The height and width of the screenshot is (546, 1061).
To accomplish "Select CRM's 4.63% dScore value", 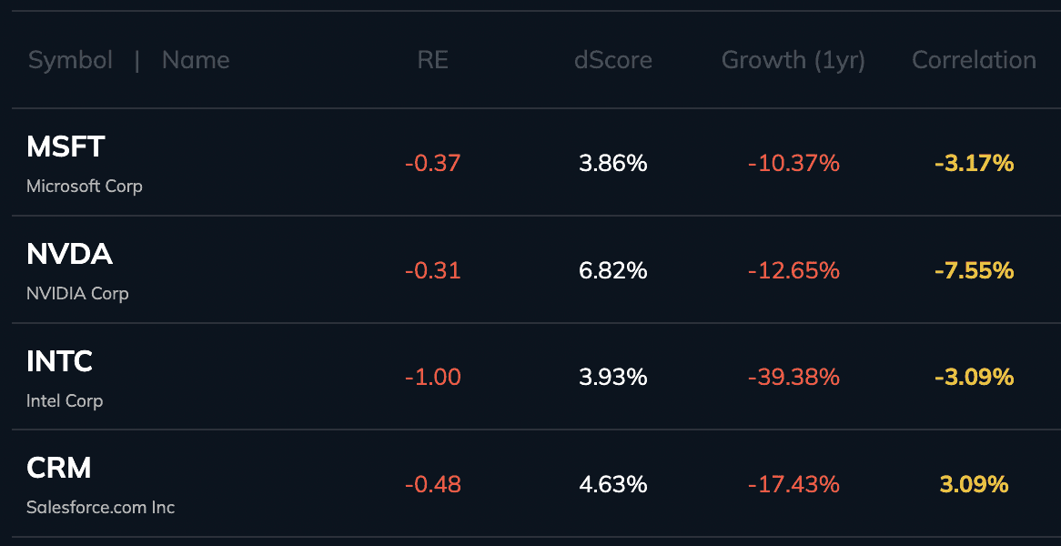I will point(613,485).
